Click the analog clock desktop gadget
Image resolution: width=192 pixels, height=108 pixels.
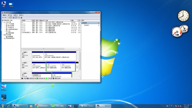(x=183, y=16)
